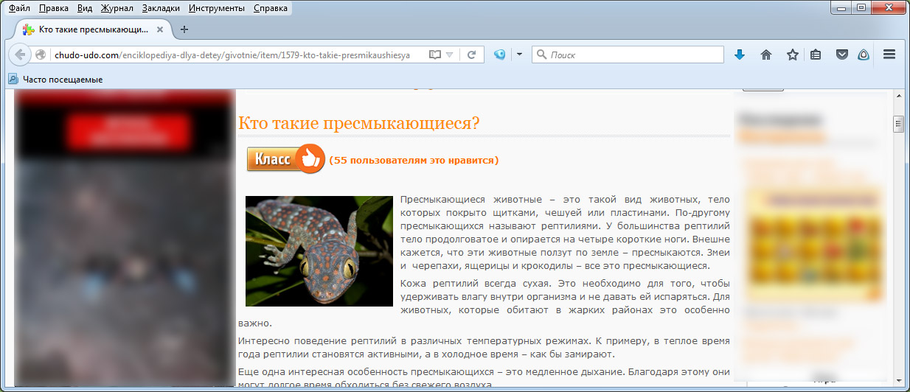Go to the Home page icon
This screenshot has width=910, height=392.
[x=766, y=55]
